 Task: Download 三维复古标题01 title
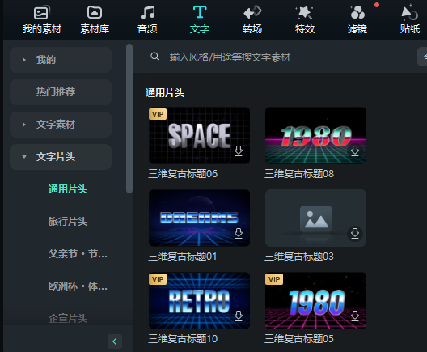click(x=239, y=233)
